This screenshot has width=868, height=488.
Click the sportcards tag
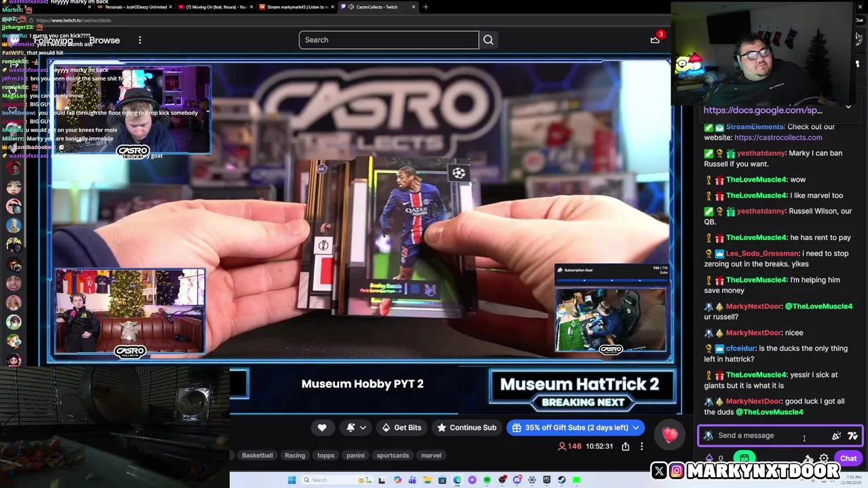[x=393, y=455]
